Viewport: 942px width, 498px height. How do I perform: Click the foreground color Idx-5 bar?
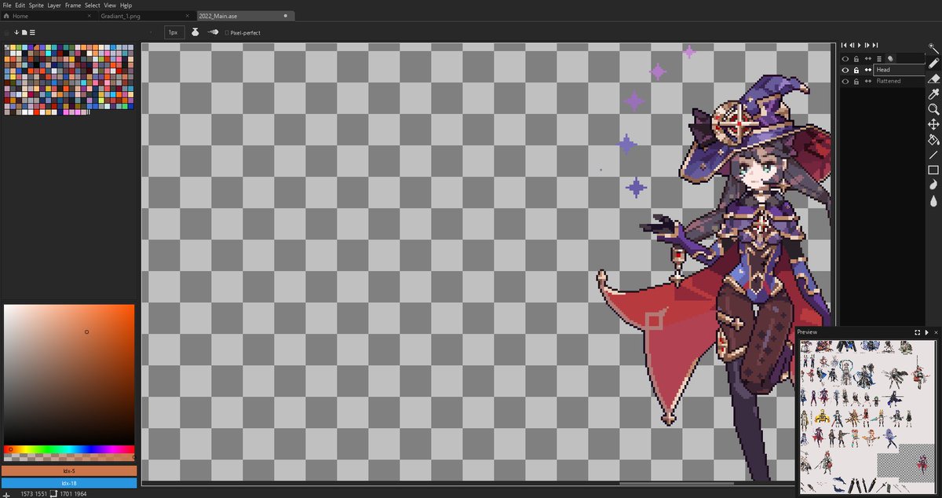tap(69, 471)
